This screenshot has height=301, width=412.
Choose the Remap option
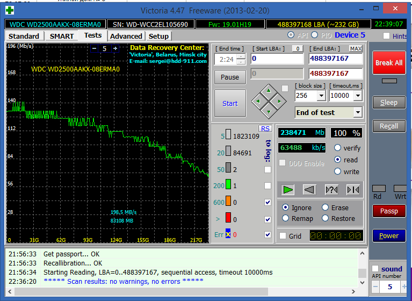coord(285,218)
